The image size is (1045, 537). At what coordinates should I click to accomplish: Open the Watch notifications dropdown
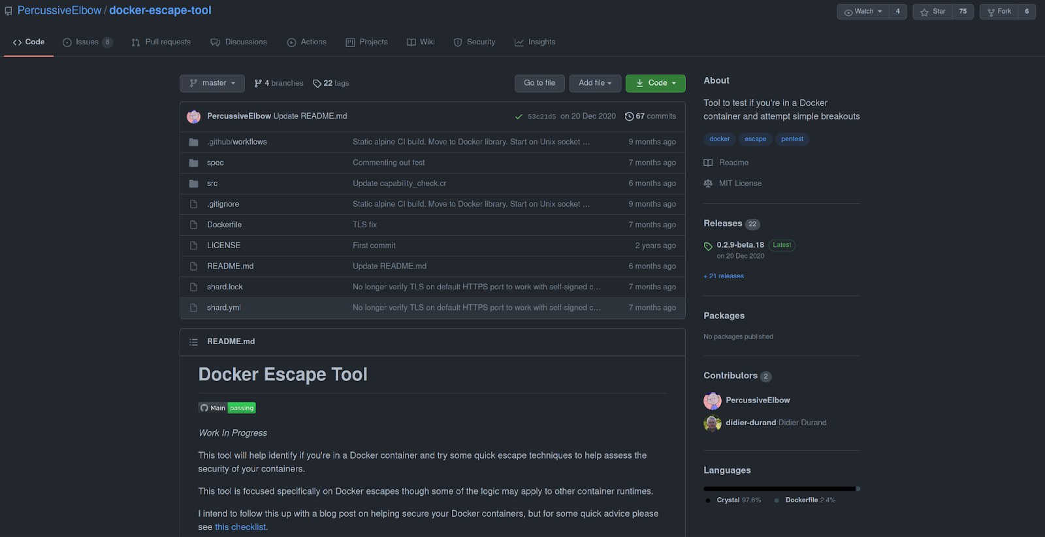click(863, 11)
